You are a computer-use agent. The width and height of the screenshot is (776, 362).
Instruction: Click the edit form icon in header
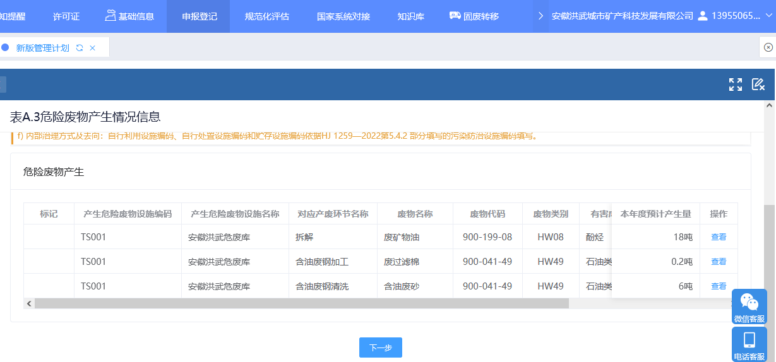pyautogui.click(x=758, y=85)
